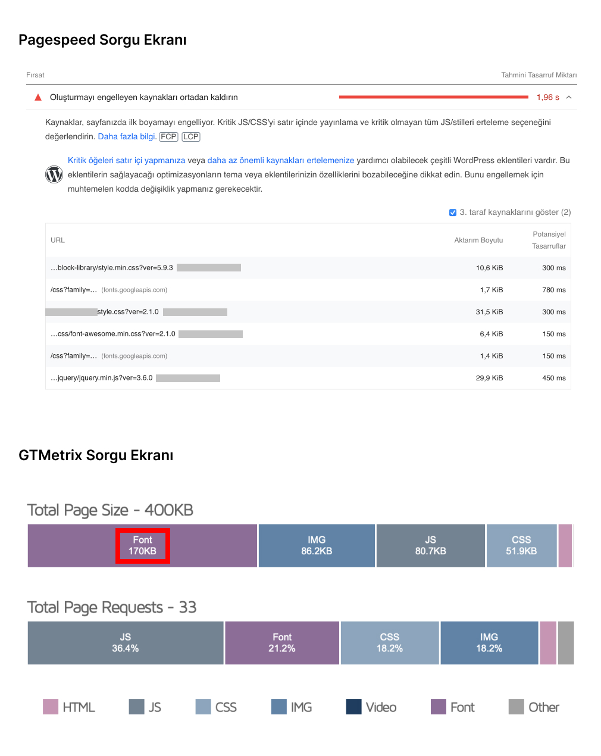This screenshot has width=601, height=756.
Task: Click the JS 36.4% requests bar
Action: [126, 643]
